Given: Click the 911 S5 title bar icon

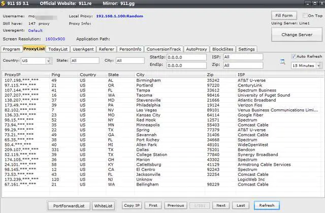Looking at the screenshot, I should pyautogui.click(x=5, y=4).
